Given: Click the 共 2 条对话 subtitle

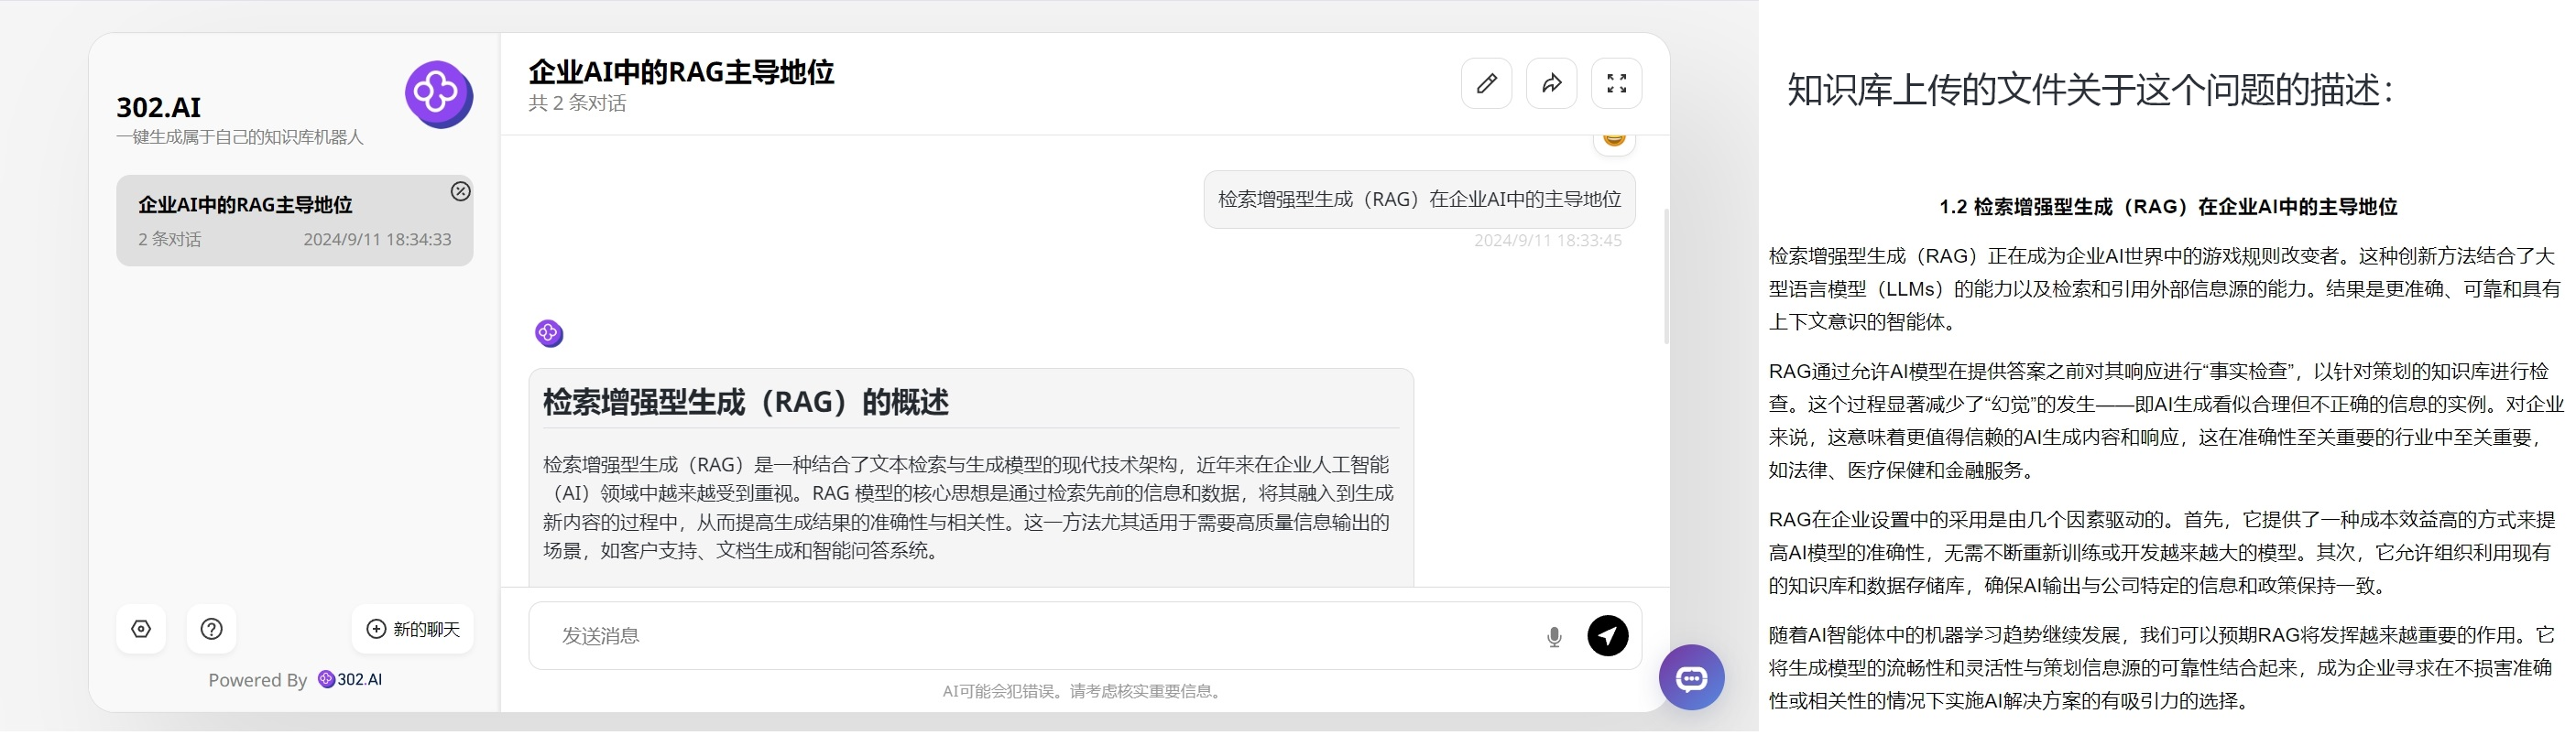Looking at the screenshot, I should (x=577, y=103).
